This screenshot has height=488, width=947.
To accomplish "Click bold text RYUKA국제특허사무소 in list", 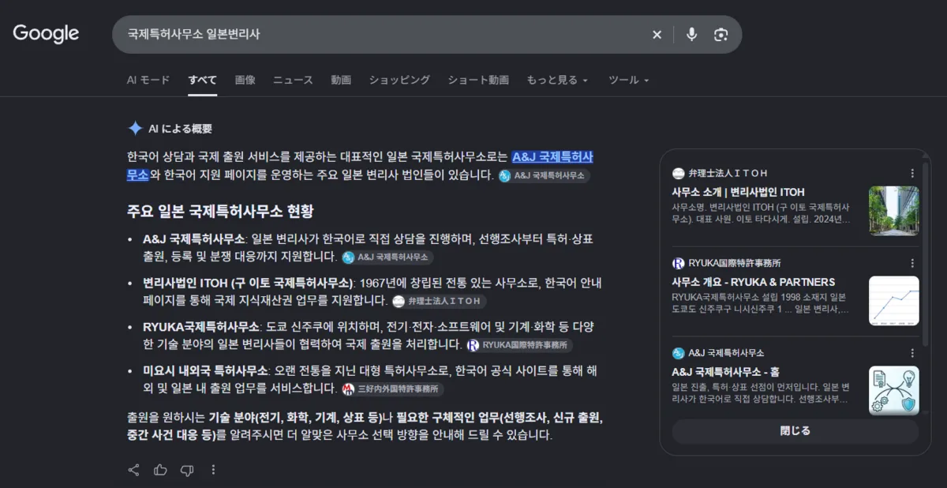I will (200, 327).
